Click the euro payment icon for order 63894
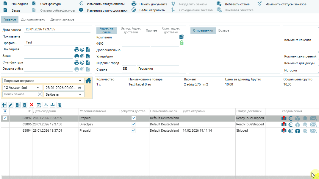The width and height of the screenshot is (319, 179). pos(290,131)
